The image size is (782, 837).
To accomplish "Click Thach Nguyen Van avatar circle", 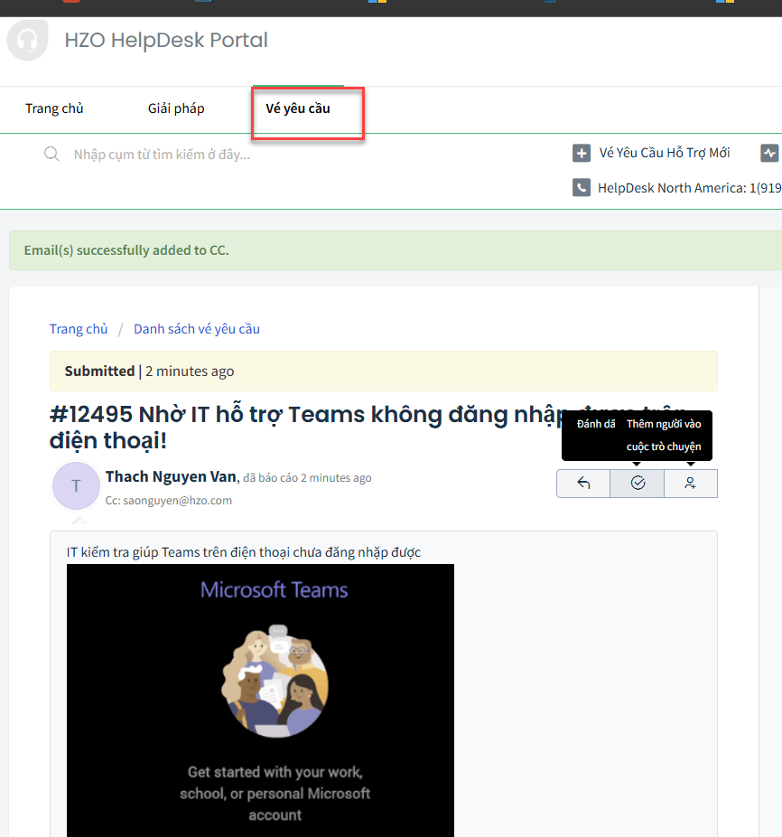I will pyautogui.click(x=76, y=485).
